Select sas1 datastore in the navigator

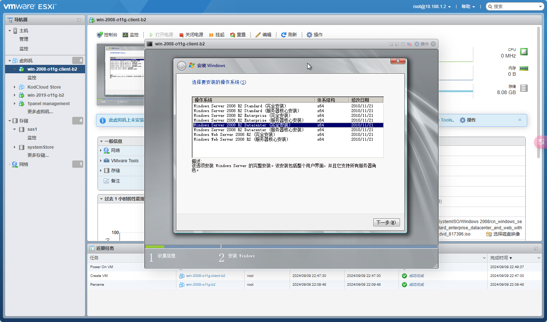[x=32, y=129]
